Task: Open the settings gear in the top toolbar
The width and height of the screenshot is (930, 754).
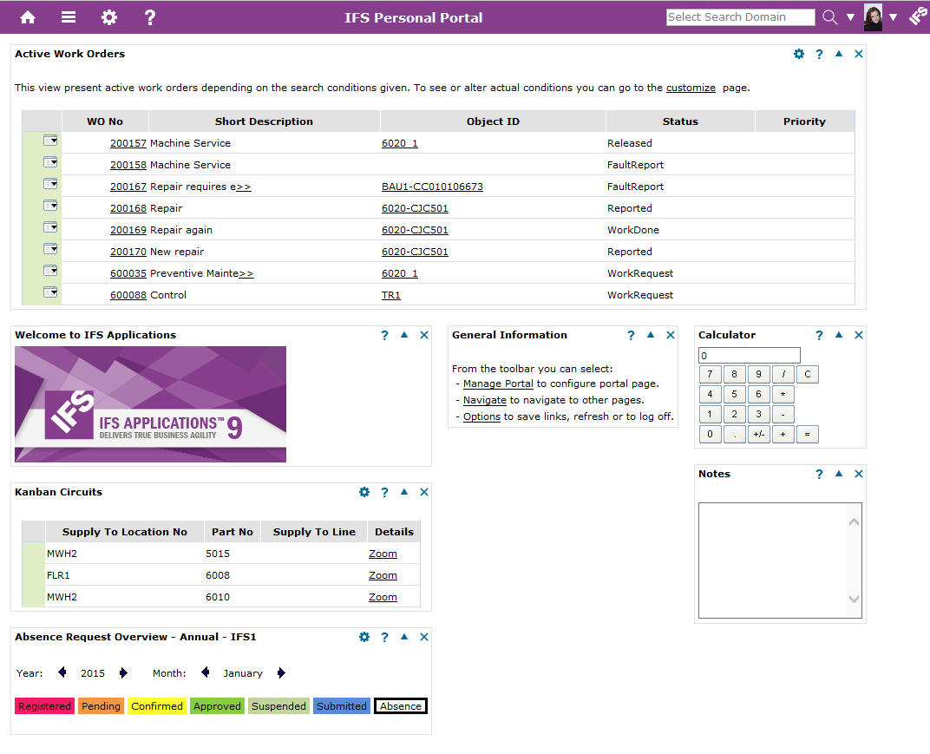Action: [108, 17]
